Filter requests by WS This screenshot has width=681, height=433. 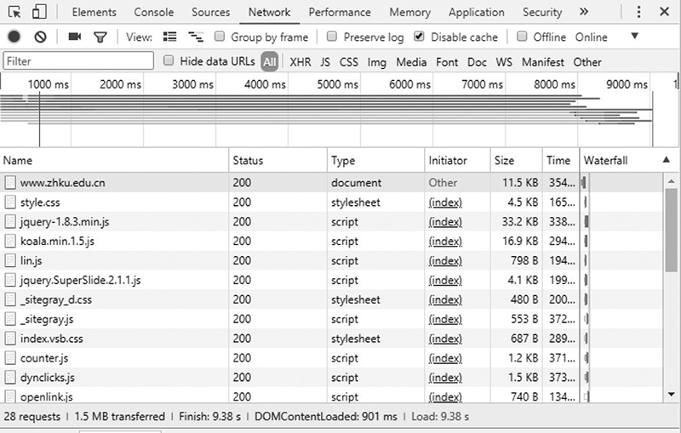504,62
